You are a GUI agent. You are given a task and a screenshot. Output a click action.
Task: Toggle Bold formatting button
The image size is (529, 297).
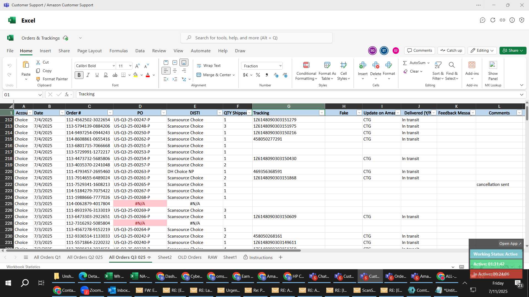pyautogui.click(x=79, y=75)
